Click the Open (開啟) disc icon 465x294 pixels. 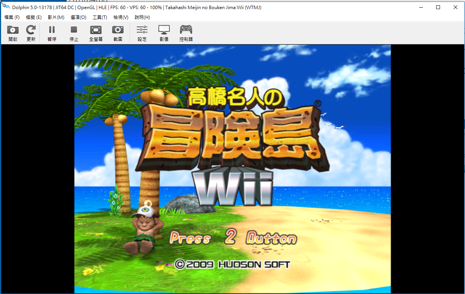click(x=13, y=30)
